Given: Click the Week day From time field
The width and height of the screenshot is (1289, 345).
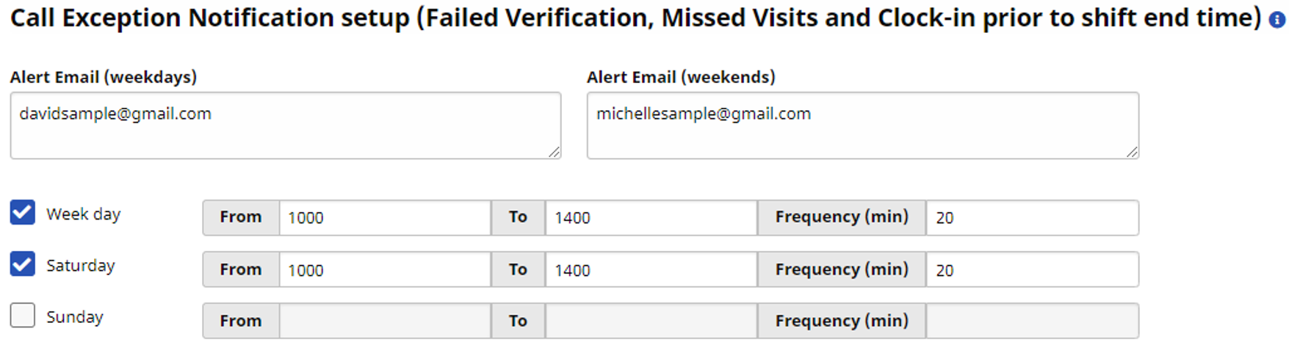Looking at the screenshot, I should 384,218.
